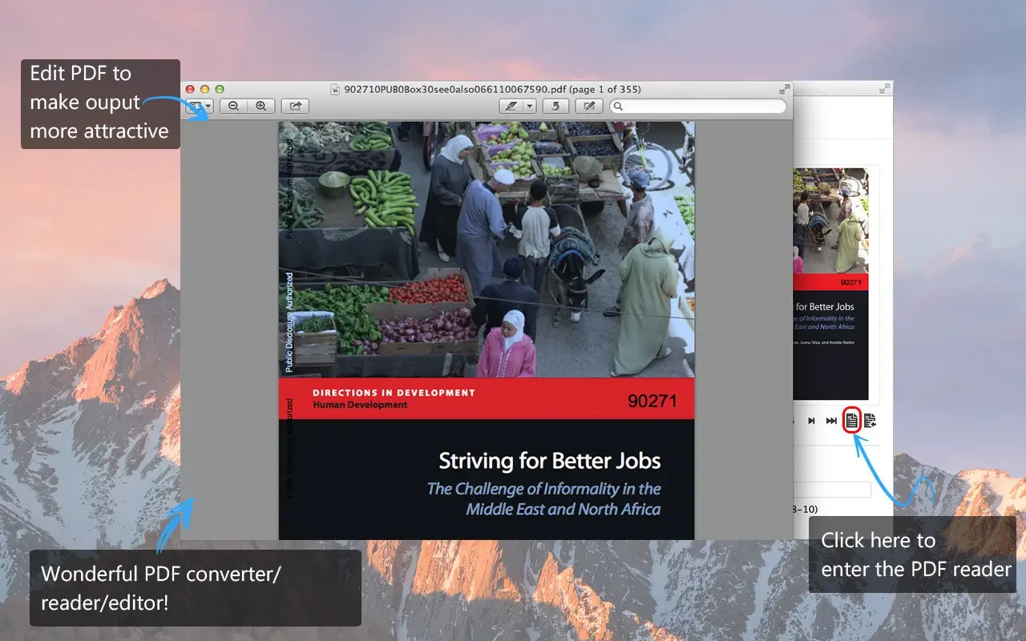The width and height of the screenshot is (1026, 641).
Task: Open the PDF reader via red-circled icon
Action: [852, 420]
